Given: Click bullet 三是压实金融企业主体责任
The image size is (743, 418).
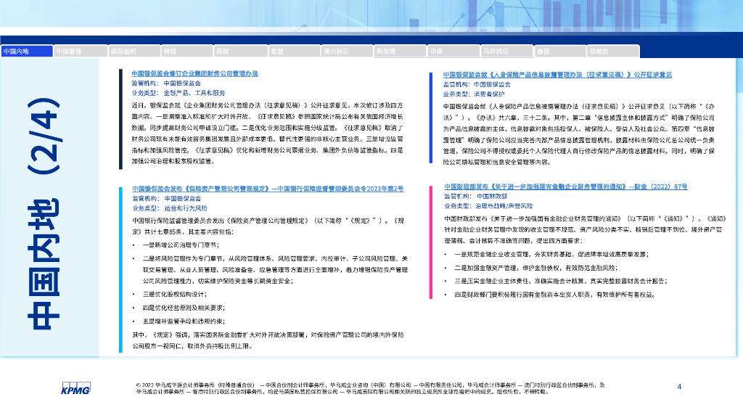Looking at the screenshot, I should click(x=561, y=281).
